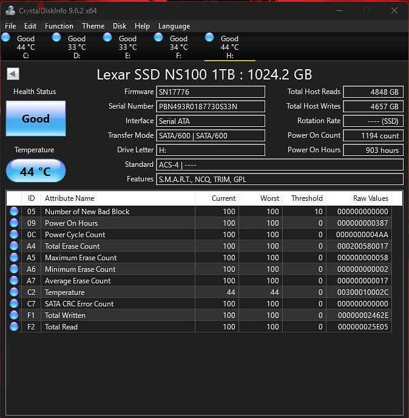This screenshot has width=409, height=418.
Task: Click the 44 °C temperature button
Action: pyautogui.click(x=36, y=171)
